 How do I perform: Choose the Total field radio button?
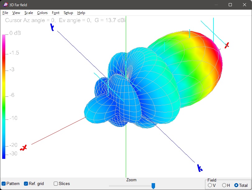click(236, 185)
